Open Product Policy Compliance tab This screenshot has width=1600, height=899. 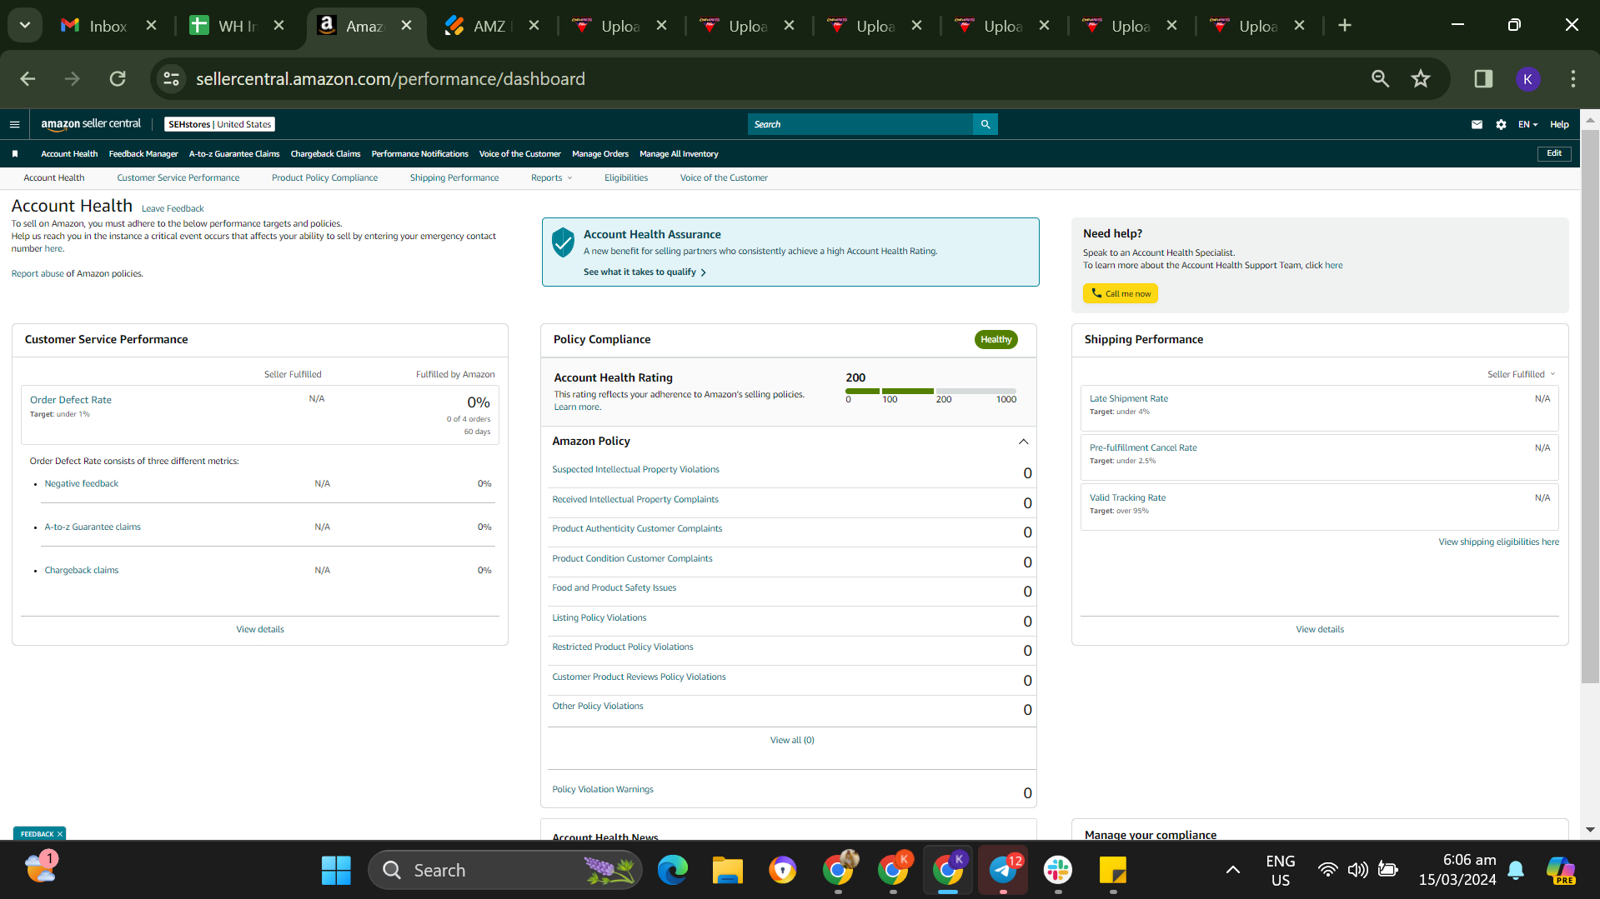click(x=324, y=178)
